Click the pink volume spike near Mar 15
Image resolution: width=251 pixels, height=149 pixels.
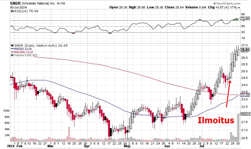tap(69, 134)
